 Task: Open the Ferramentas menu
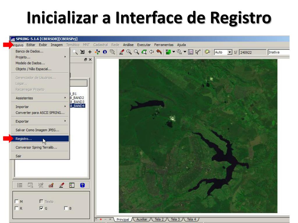point(164,45)
